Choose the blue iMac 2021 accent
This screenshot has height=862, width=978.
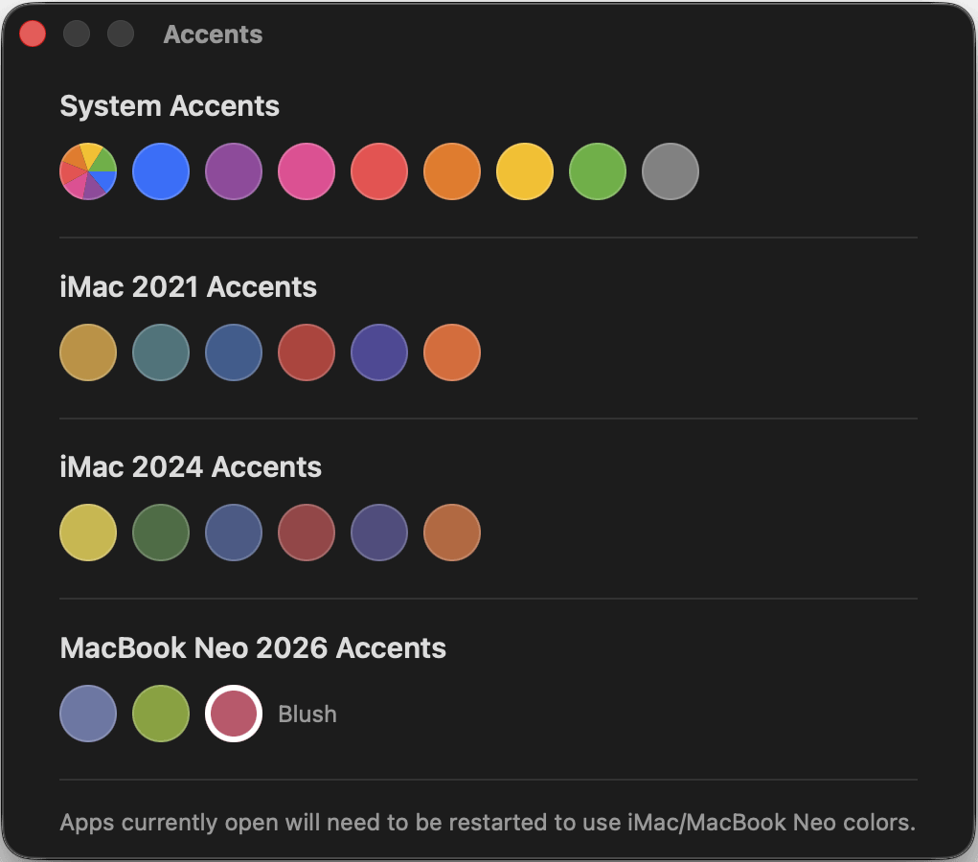point(234,352)
